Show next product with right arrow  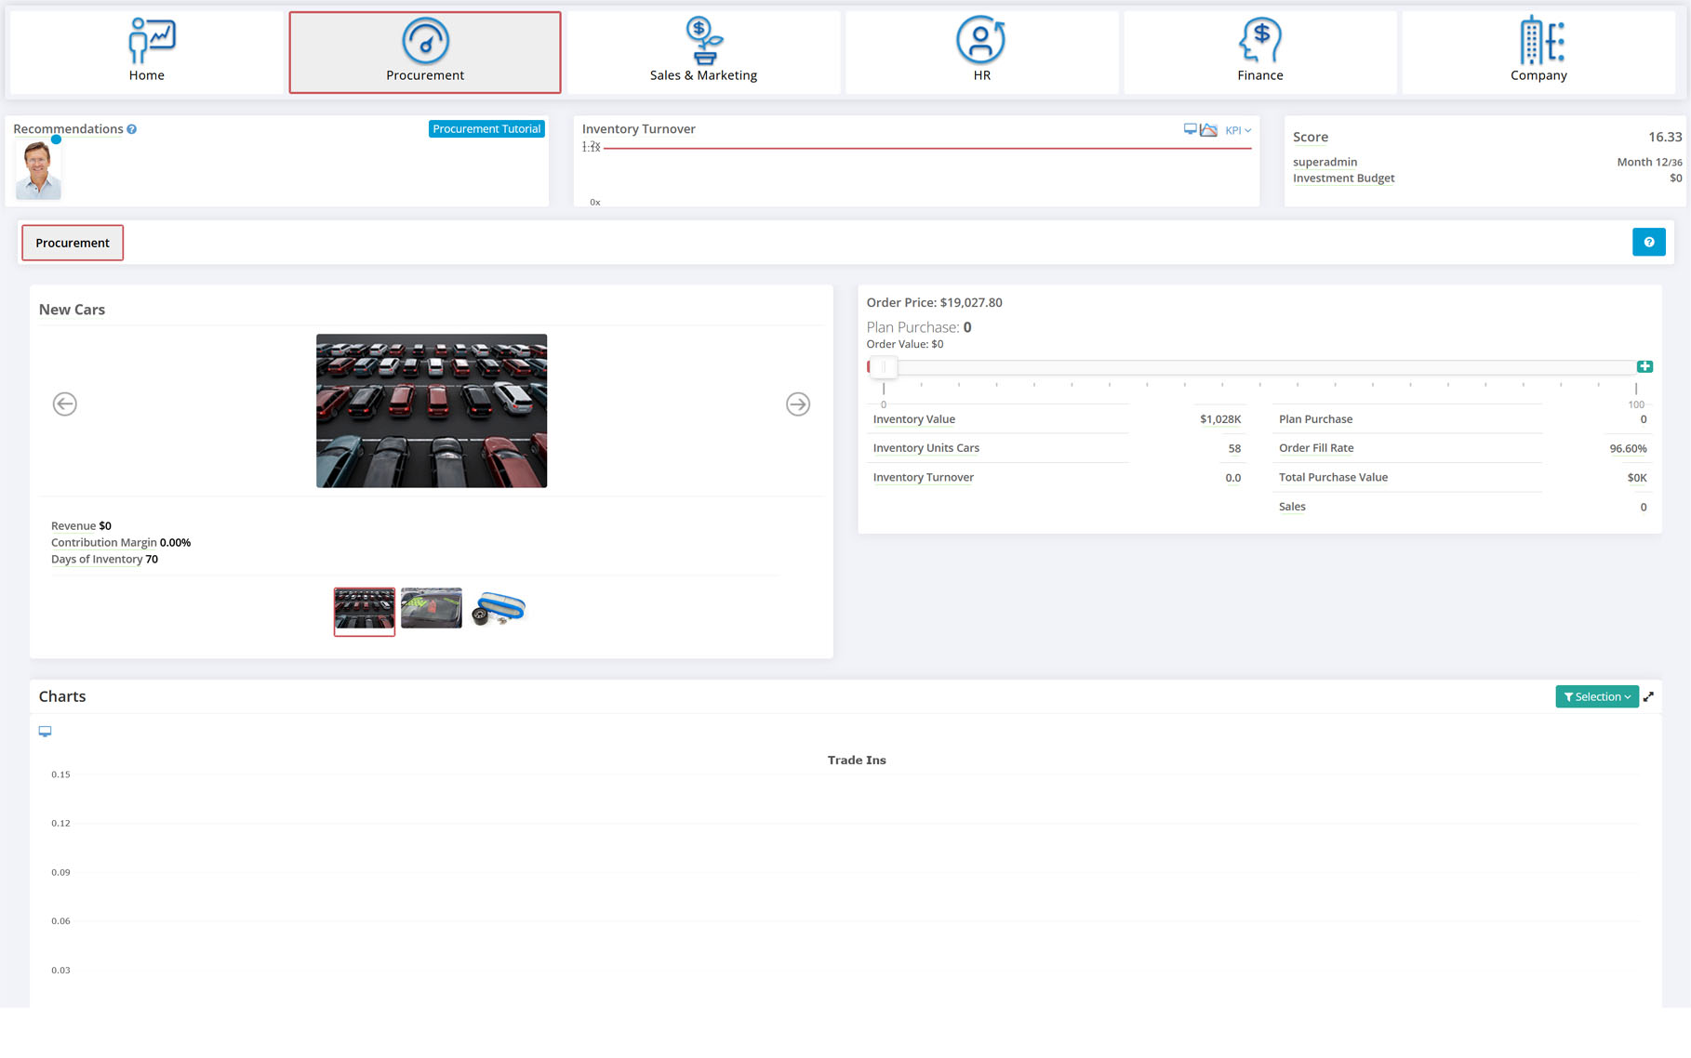(x=797, y=404)
